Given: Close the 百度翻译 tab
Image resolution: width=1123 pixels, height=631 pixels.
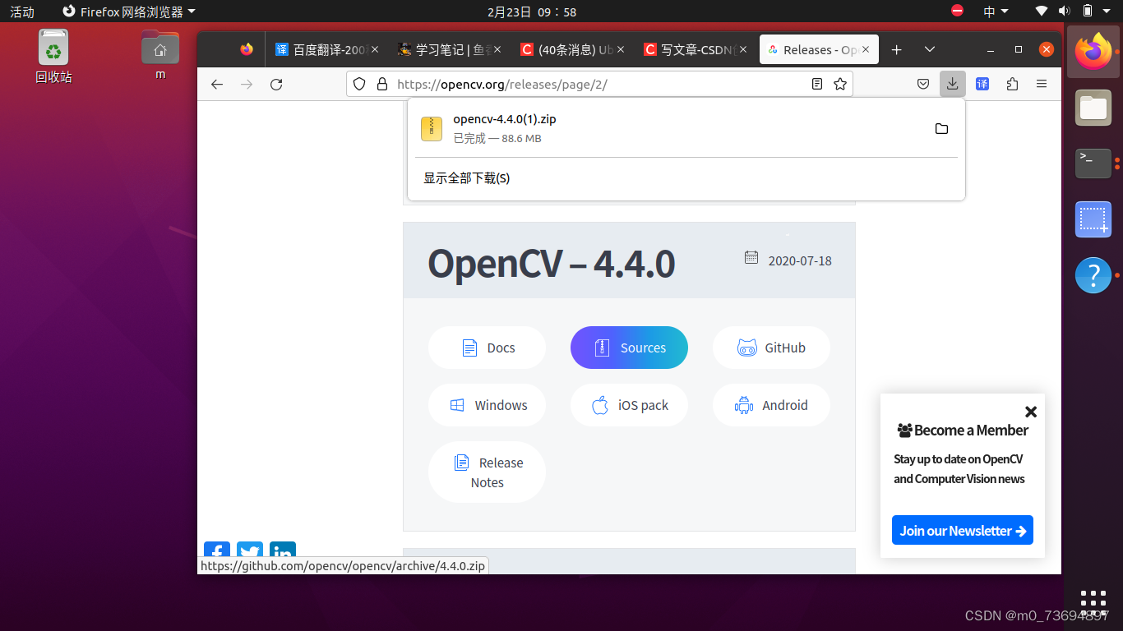Looking at the screenshot, I should (x=375, y=49).
